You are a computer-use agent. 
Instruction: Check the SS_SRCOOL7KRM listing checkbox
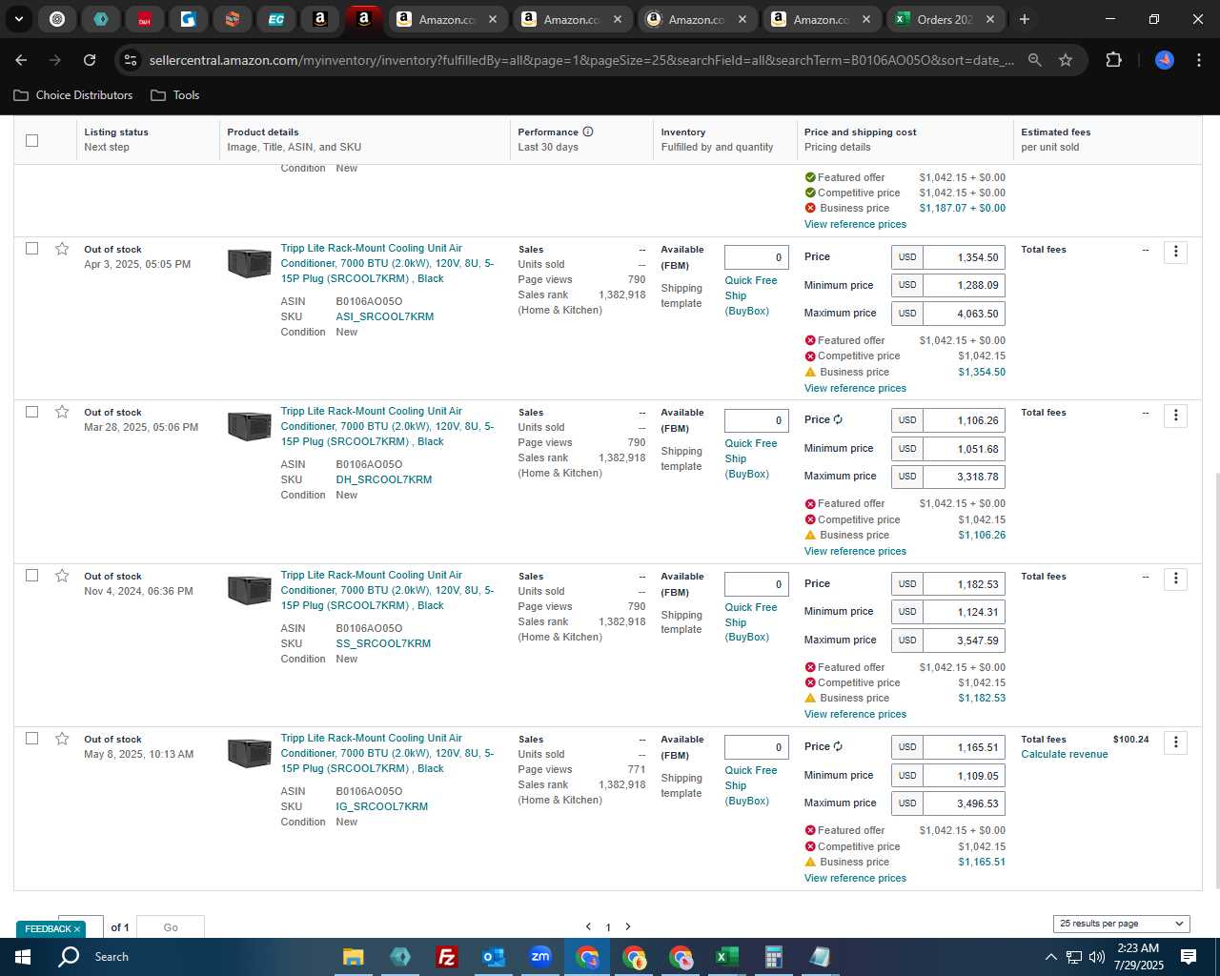(31, 575)
